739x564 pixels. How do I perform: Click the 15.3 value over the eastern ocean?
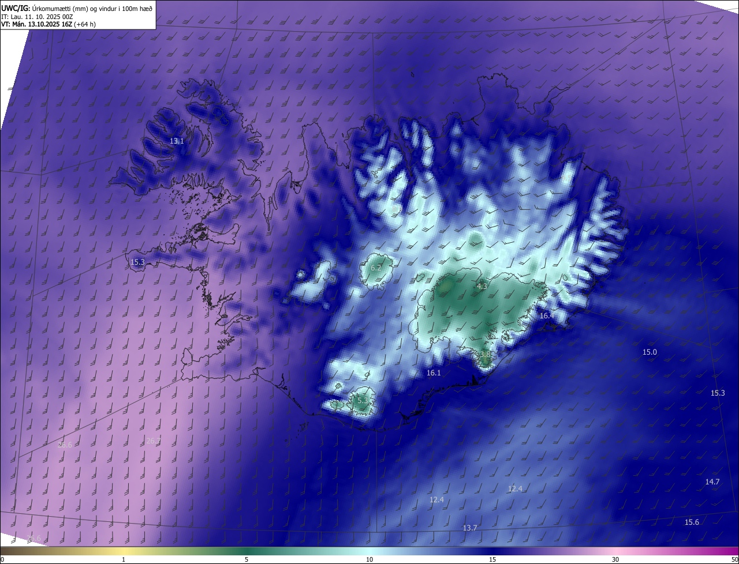[x=718, y=393]
